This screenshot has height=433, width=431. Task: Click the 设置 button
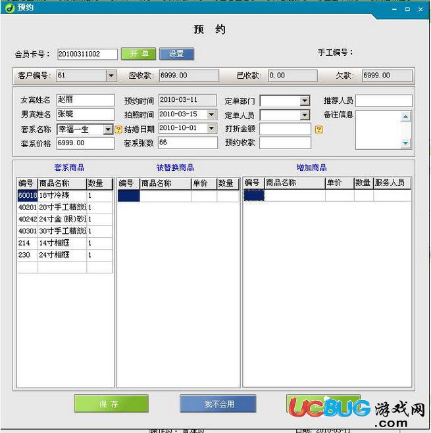pyautogui.click(x=177, y=54)
